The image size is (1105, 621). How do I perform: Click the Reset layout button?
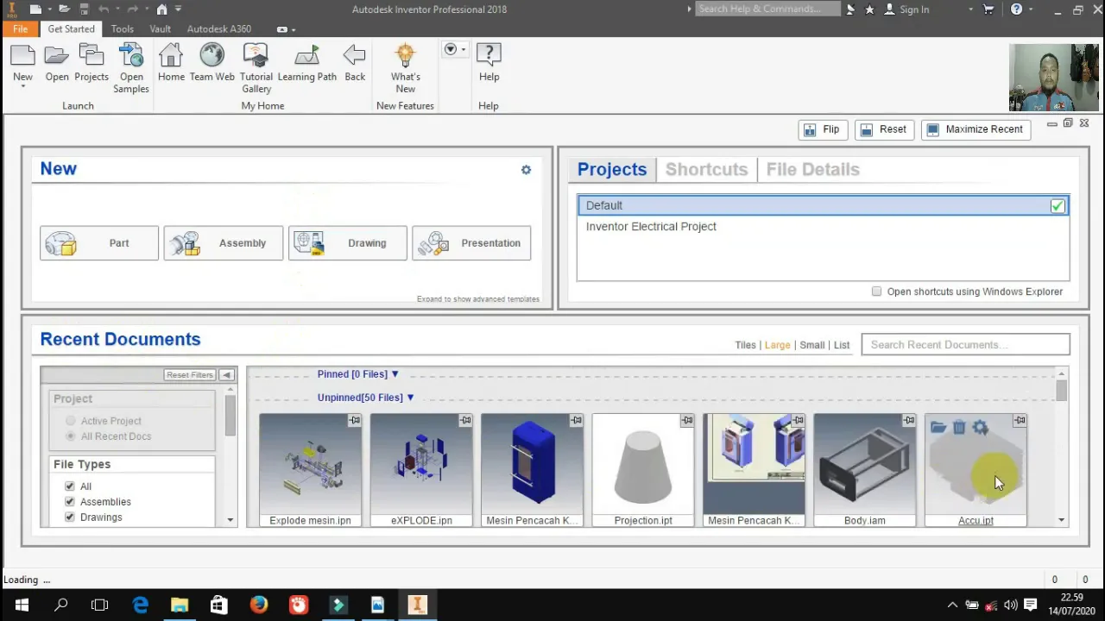(x=884, y=129)
